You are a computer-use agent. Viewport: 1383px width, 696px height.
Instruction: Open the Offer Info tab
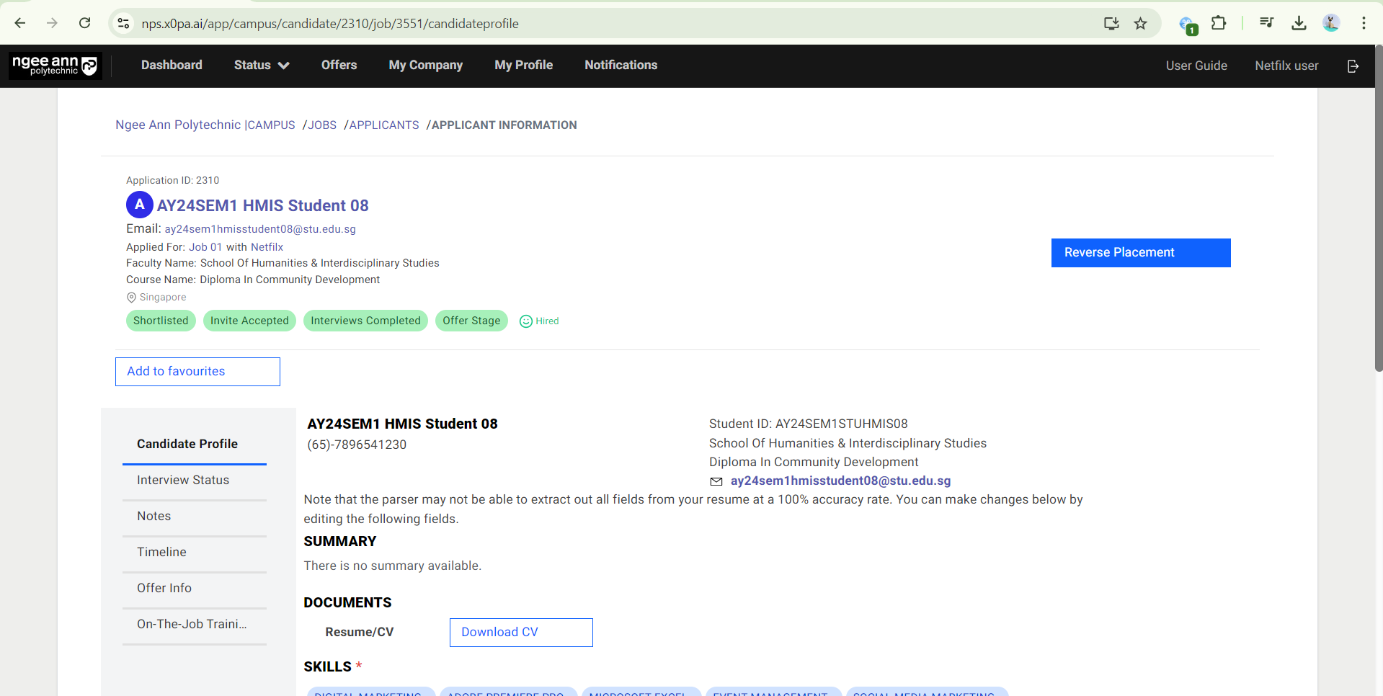[x=164, y=589]
